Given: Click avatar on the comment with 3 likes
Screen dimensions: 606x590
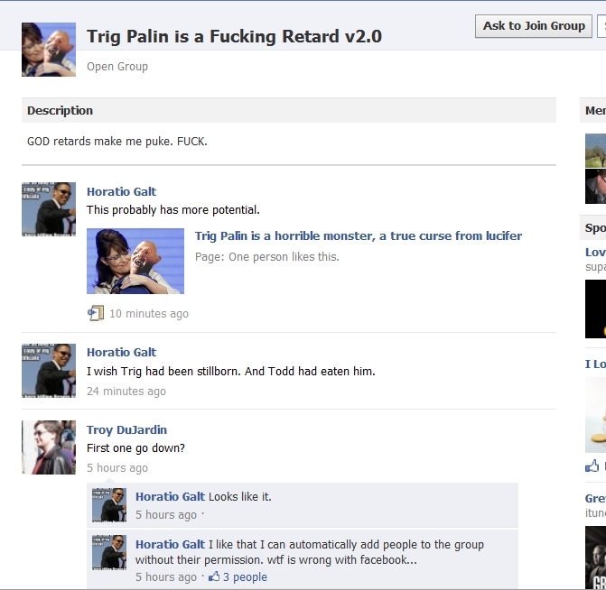Looking at the screenshot, I should [x=109, y=552].
